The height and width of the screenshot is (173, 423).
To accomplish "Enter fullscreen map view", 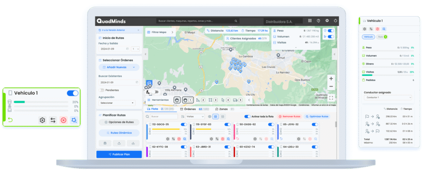I will click(331, 98).
